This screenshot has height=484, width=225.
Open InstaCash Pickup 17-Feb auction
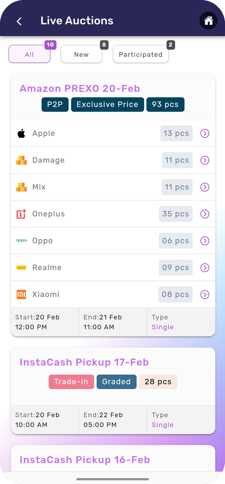click(84, 362)
